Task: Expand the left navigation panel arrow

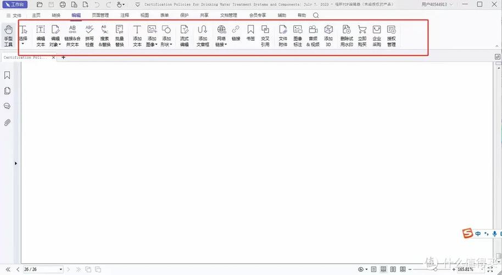Action: (x=16, y=163)
